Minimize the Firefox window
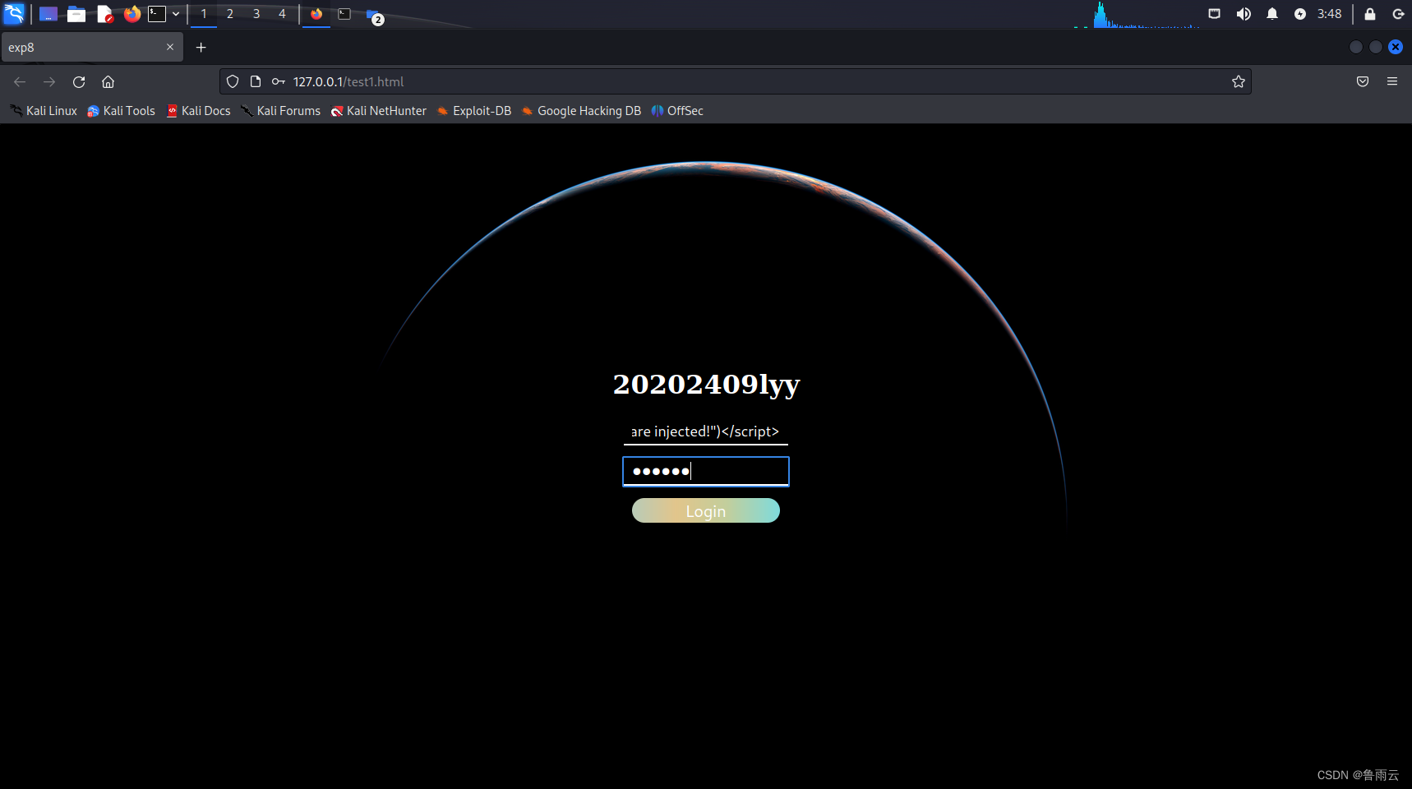1412x789 pixels. pos(1356,47)
